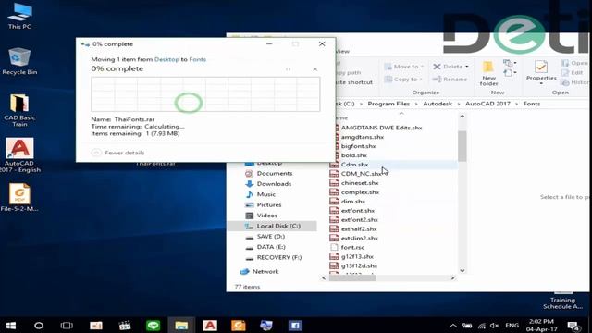
Task: Expand the chevron after Autodesk breadcrumb
Action: (459, 104)
